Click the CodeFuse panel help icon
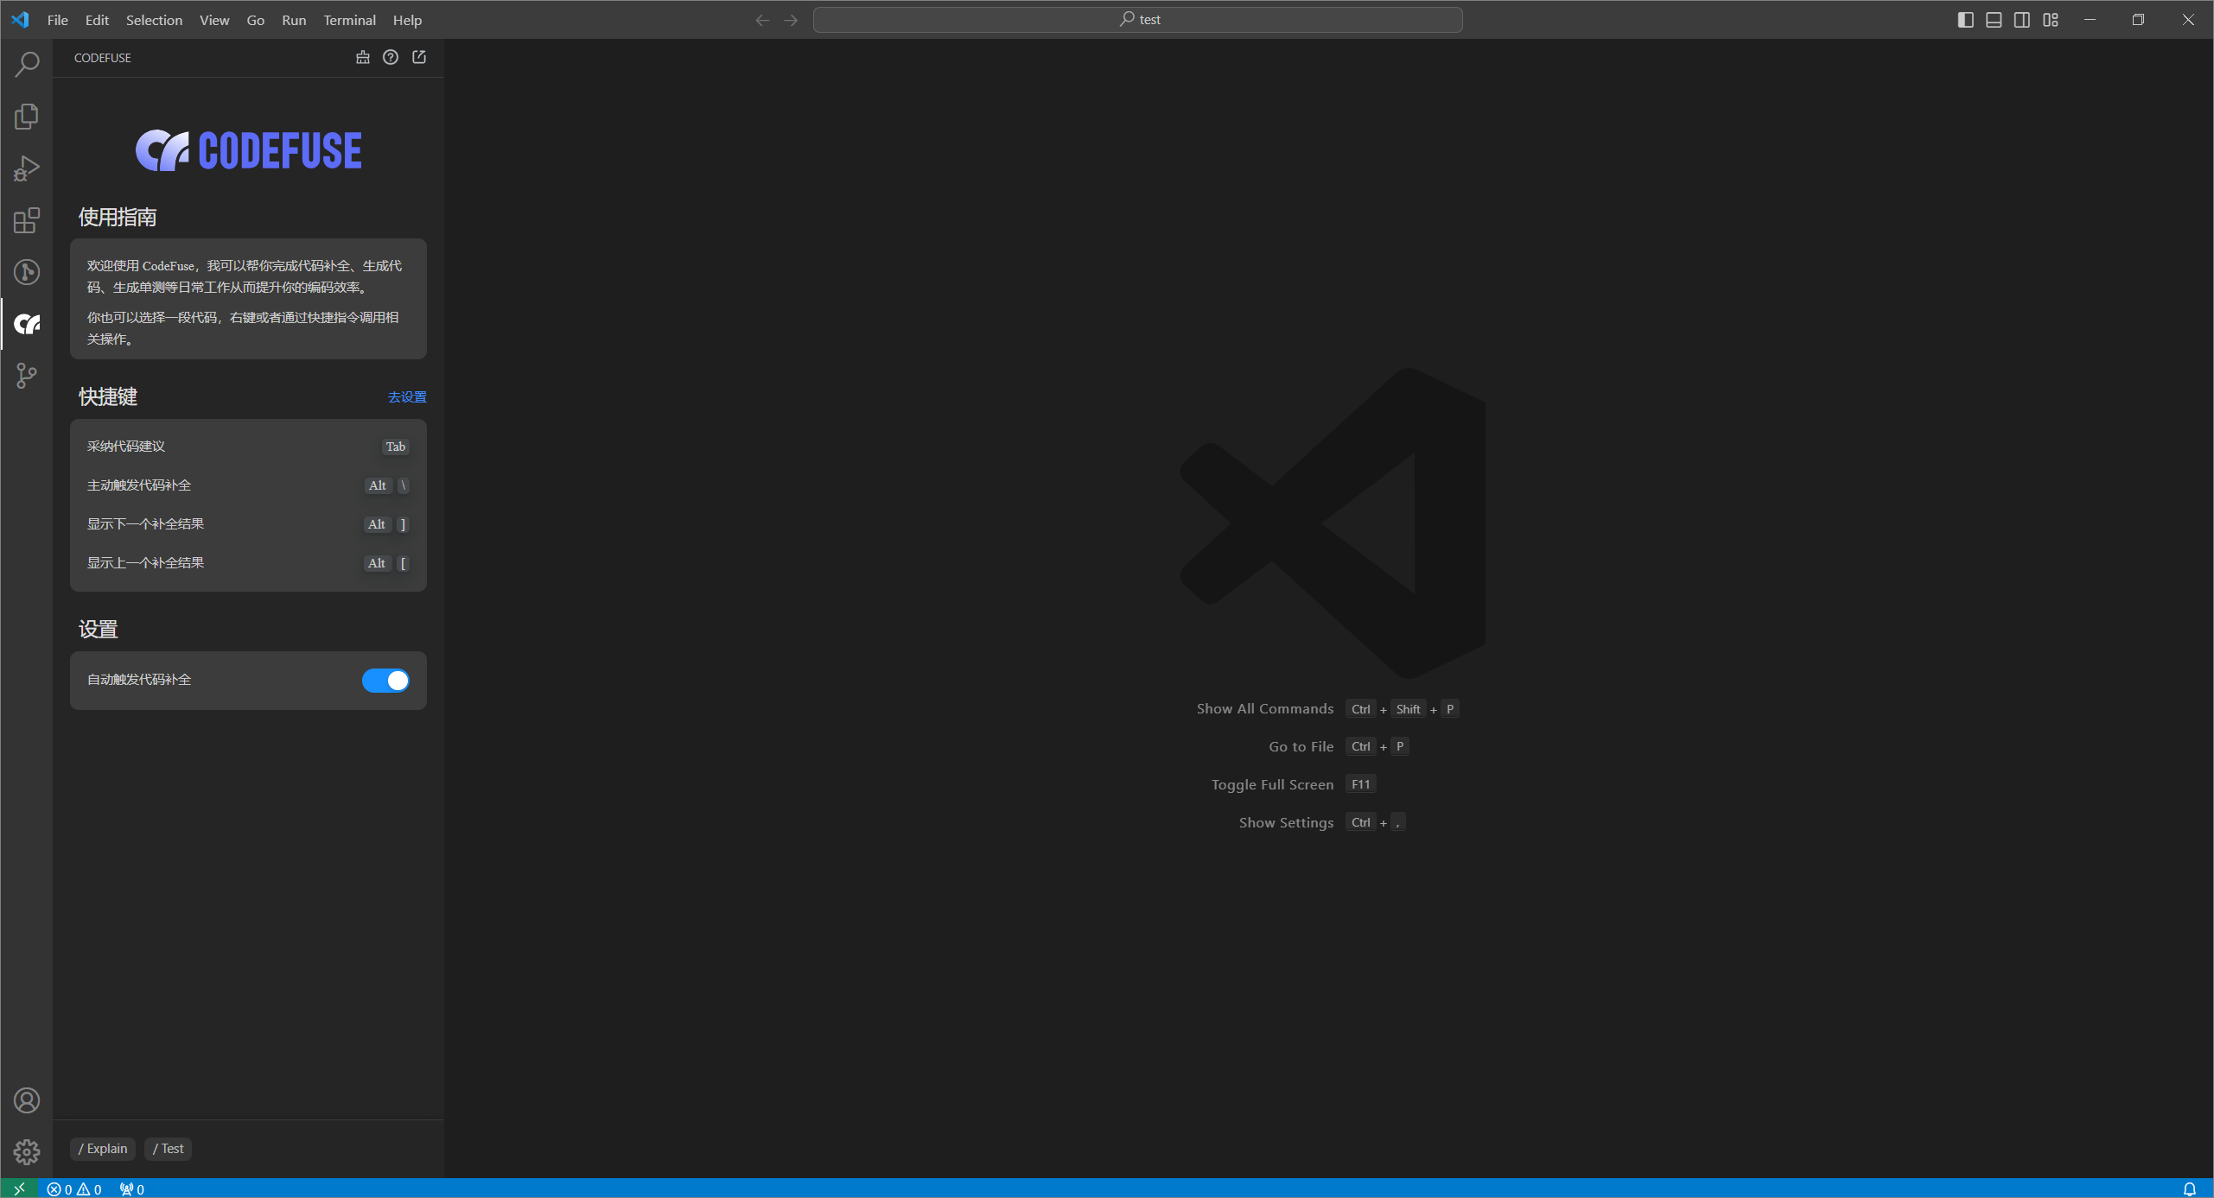The height and width of the screenshot is (1198, 2214). tap(391, 57)
